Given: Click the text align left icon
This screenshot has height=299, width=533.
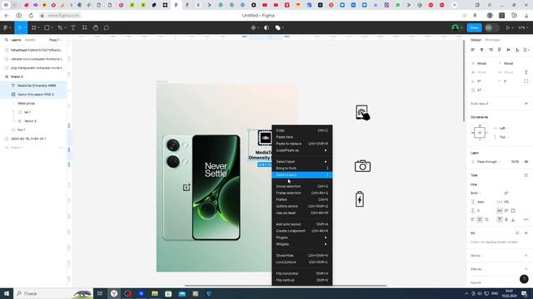Looking at the screenshot, I should tap(473, 219).
